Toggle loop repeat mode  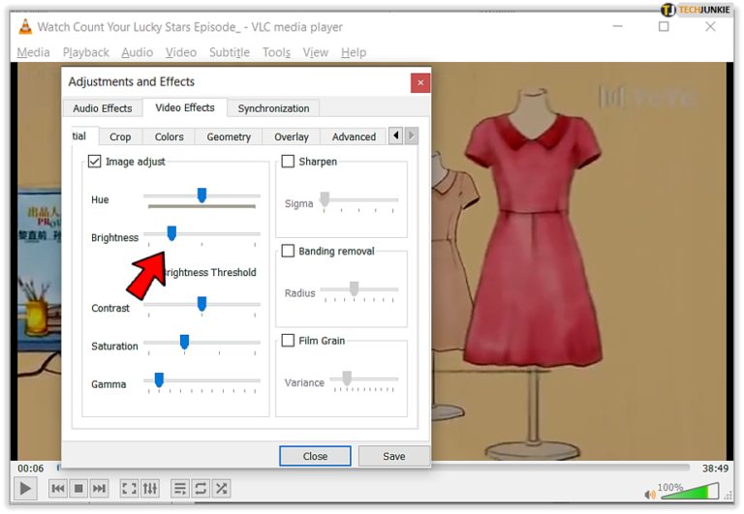click(201, 489)
